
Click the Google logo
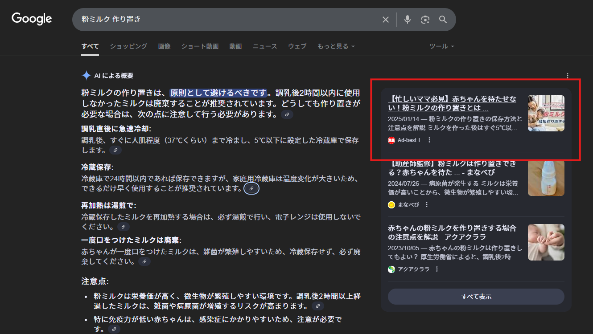[x=32, y=19]
